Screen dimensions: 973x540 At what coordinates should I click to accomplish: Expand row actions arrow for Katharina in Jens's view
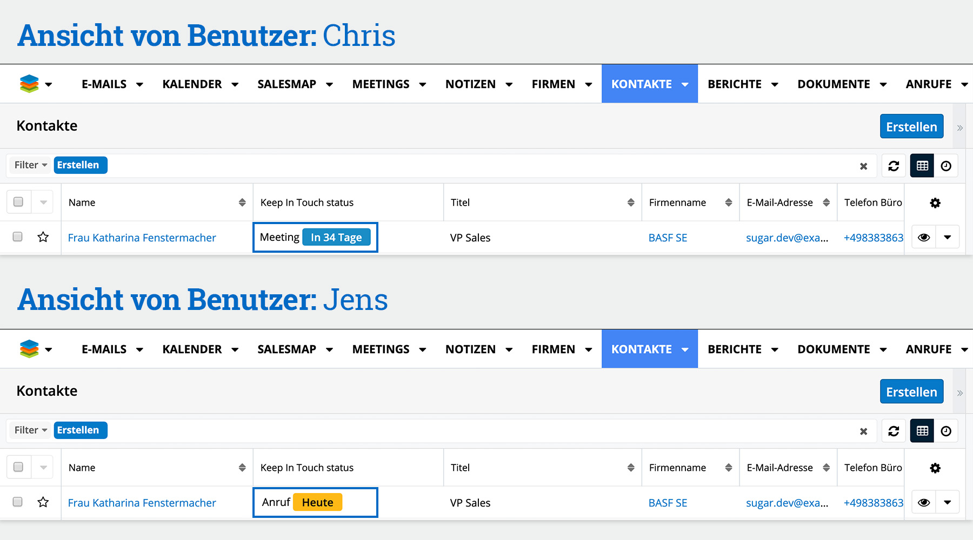tap(948, 502)
